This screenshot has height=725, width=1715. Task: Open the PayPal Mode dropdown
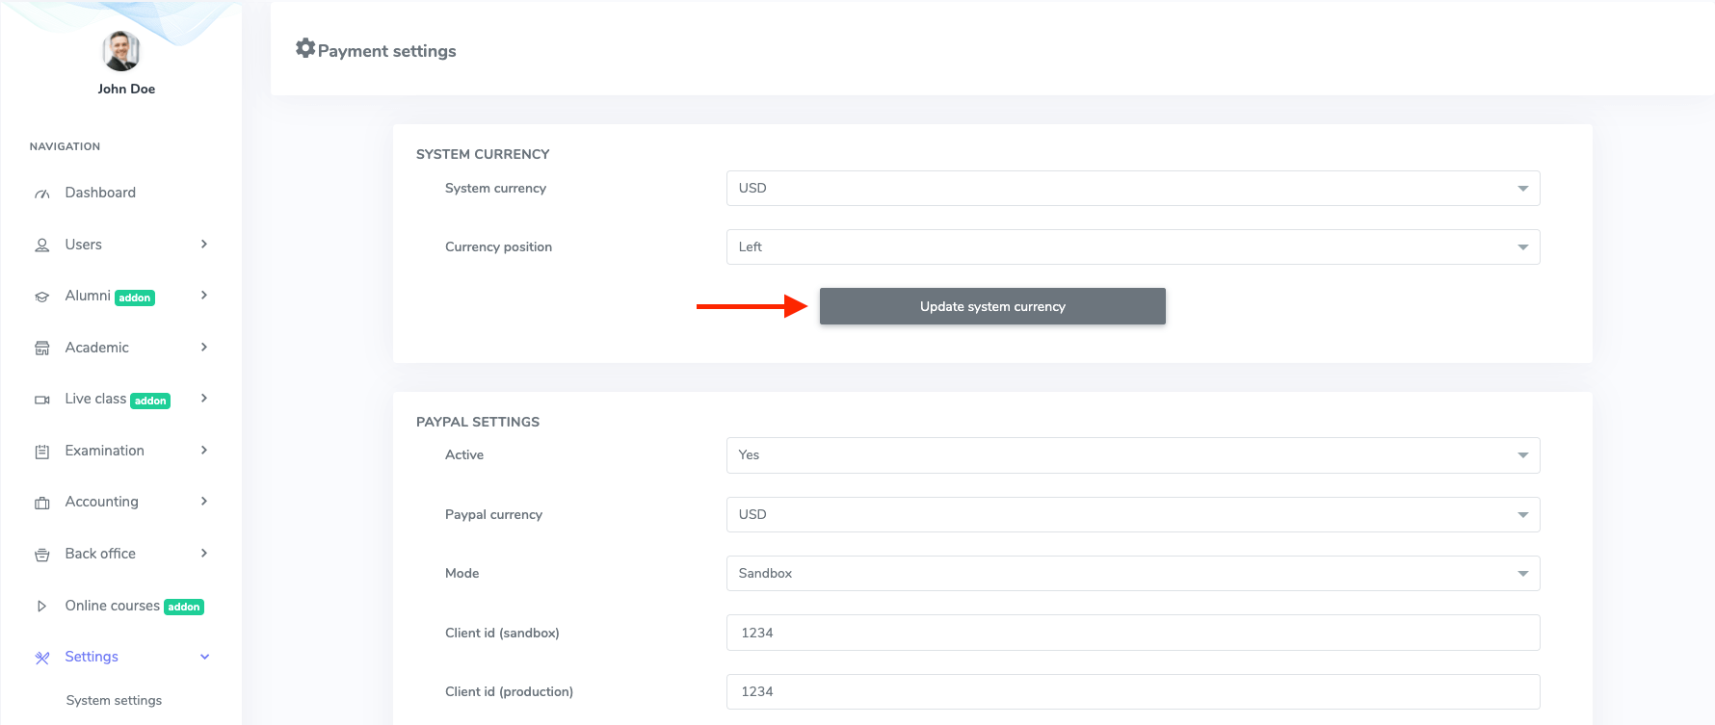click(1132, 574)
